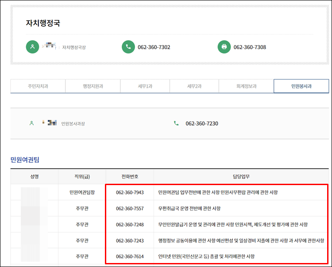Click the phone number 062-360-7557

[130, 209]
